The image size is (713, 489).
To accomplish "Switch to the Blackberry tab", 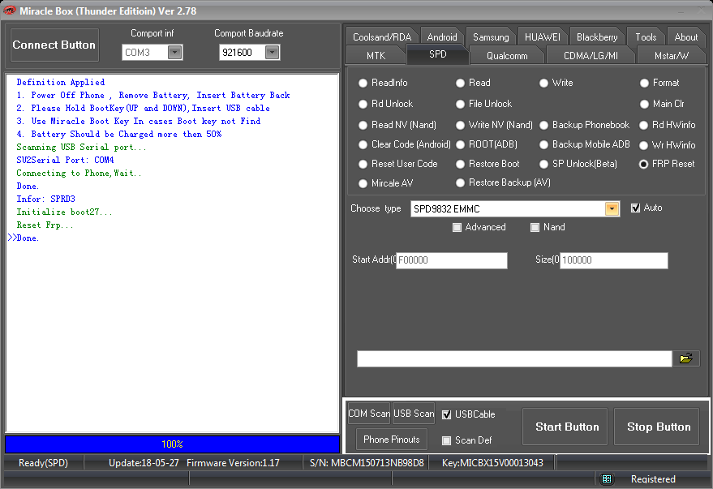I will coord(597,36).
